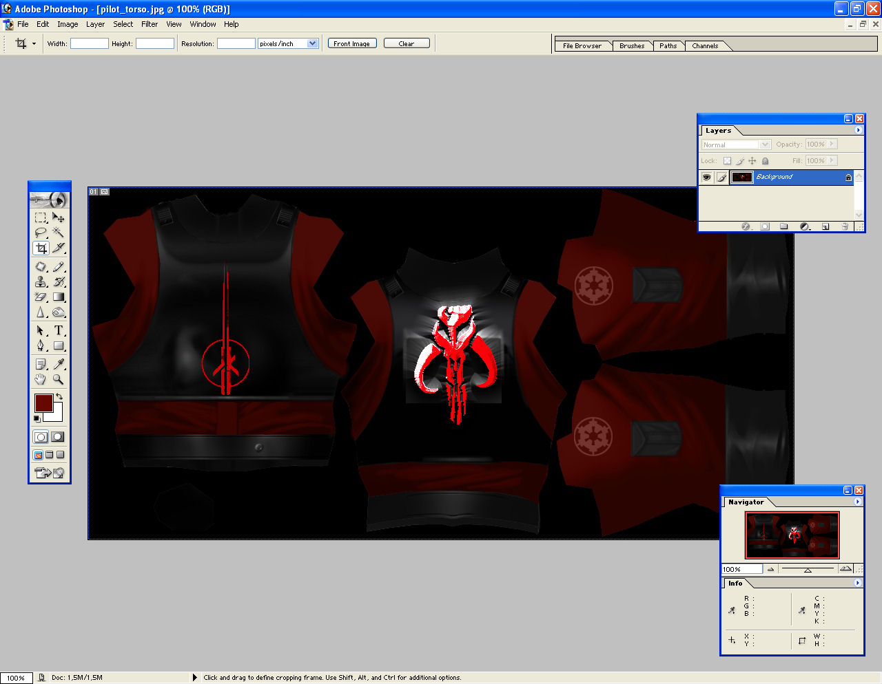Select the Sponge tool
Screen dimensions: 882x684
click(59, 312)
